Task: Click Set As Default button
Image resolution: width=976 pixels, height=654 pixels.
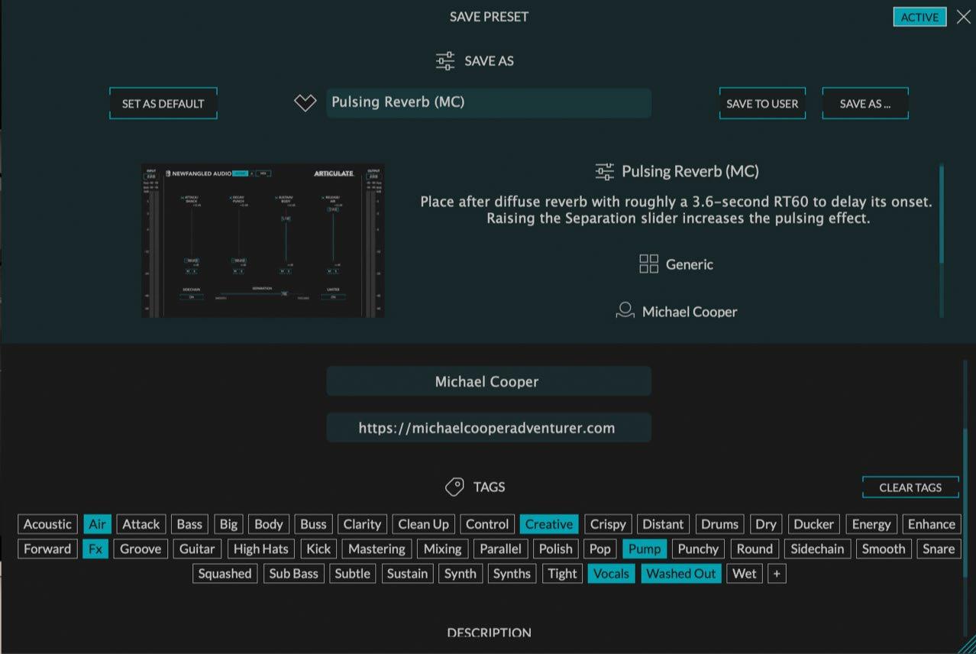Action: coord(163,103)
